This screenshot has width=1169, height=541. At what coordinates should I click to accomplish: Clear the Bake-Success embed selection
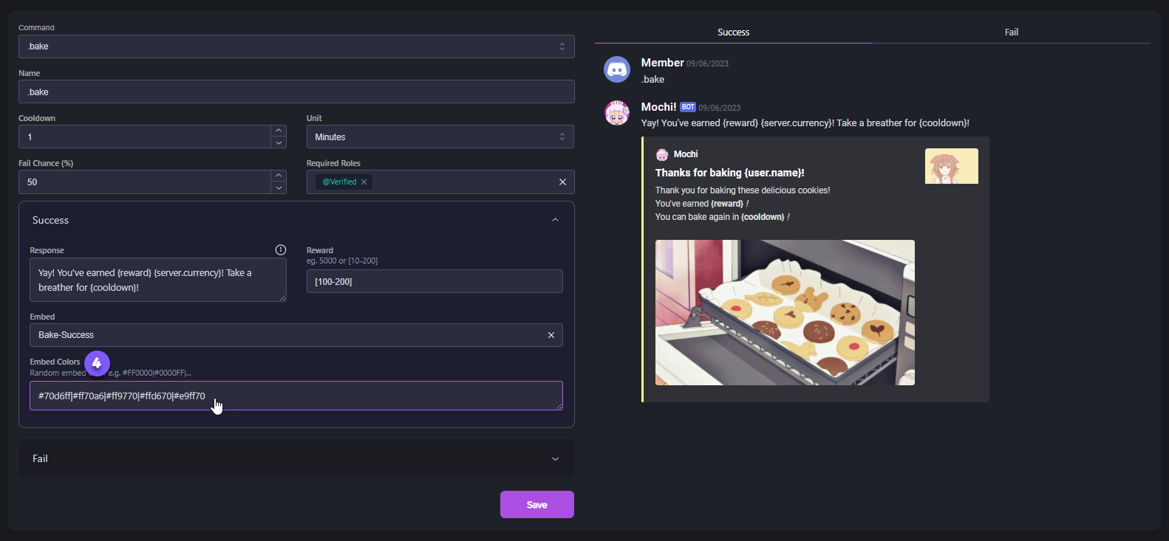(x=551, y=335)
